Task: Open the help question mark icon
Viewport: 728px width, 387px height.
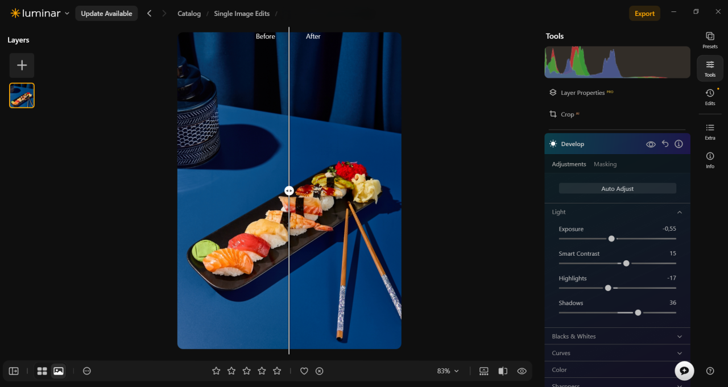Action: tap(710, 371)
